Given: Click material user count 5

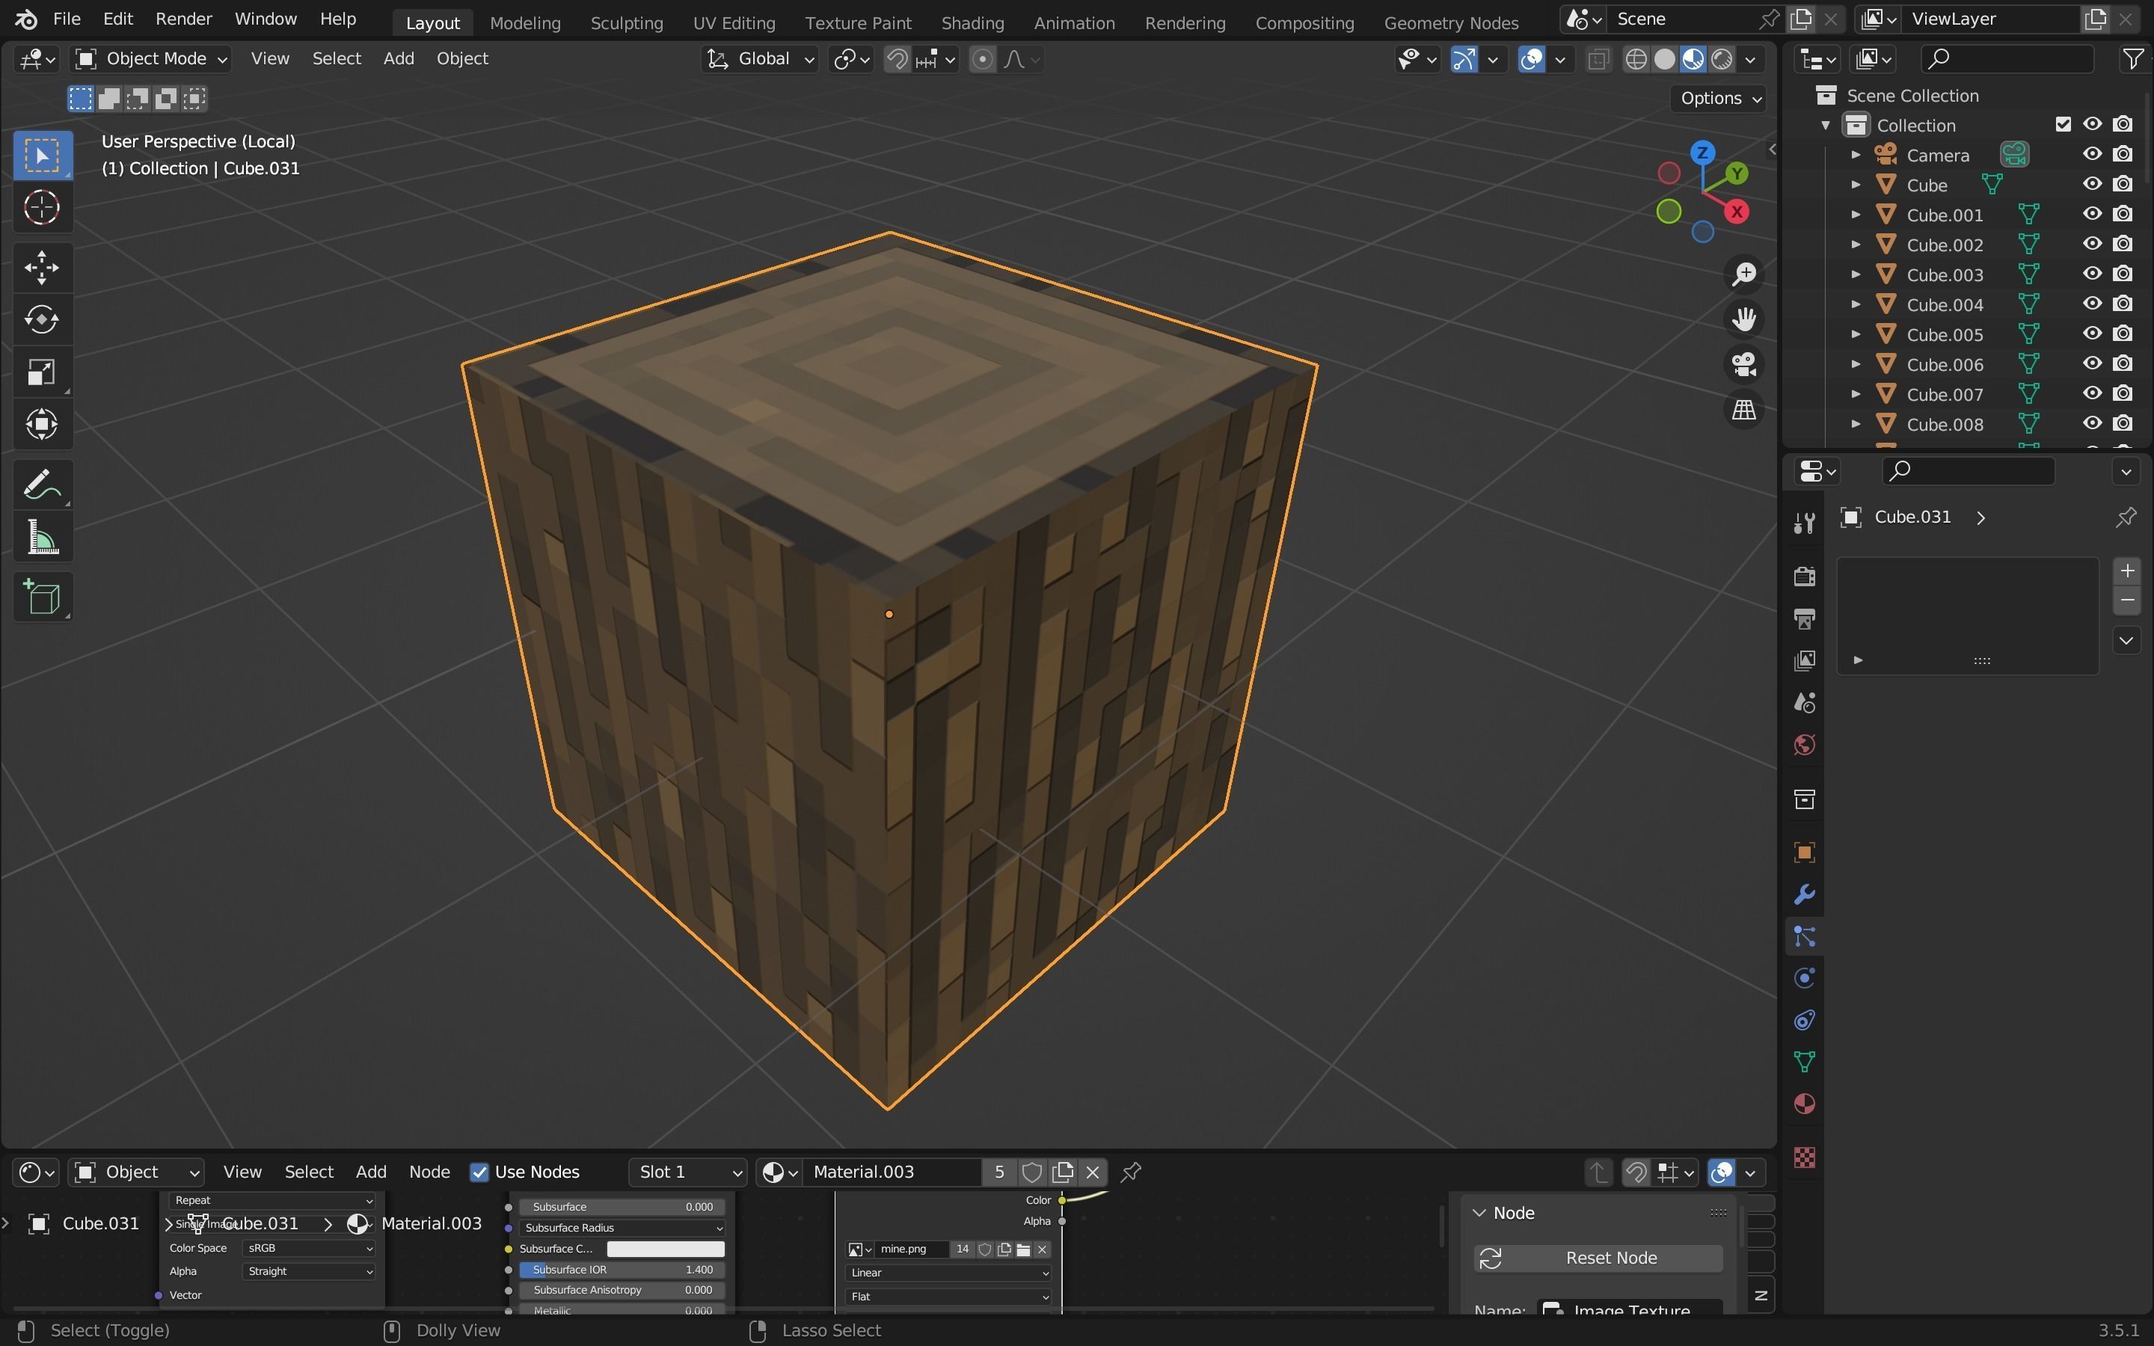Looking at the screenshot, I should click(x=998, y=1173).
